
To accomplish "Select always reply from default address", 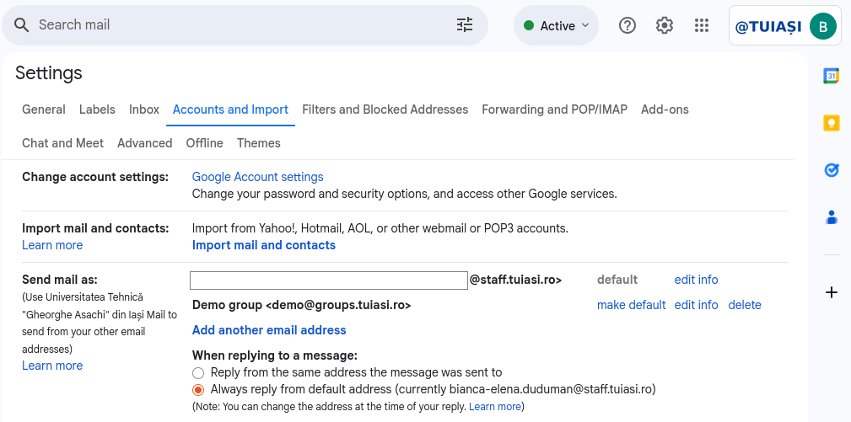I will click(198, 389).
